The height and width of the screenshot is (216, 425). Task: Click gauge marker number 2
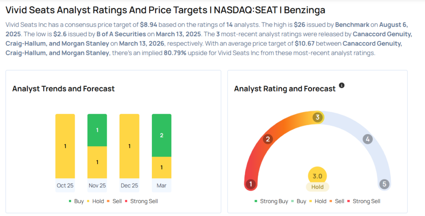point(268,139)
